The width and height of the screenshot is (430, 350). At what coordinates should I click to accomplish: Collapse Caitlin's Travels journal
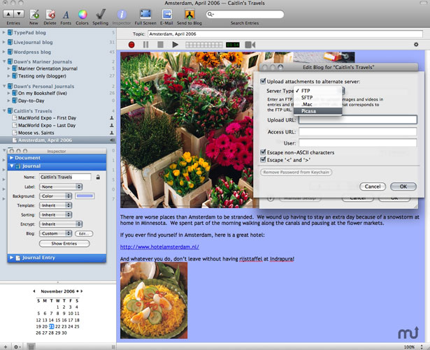[4, 111]
